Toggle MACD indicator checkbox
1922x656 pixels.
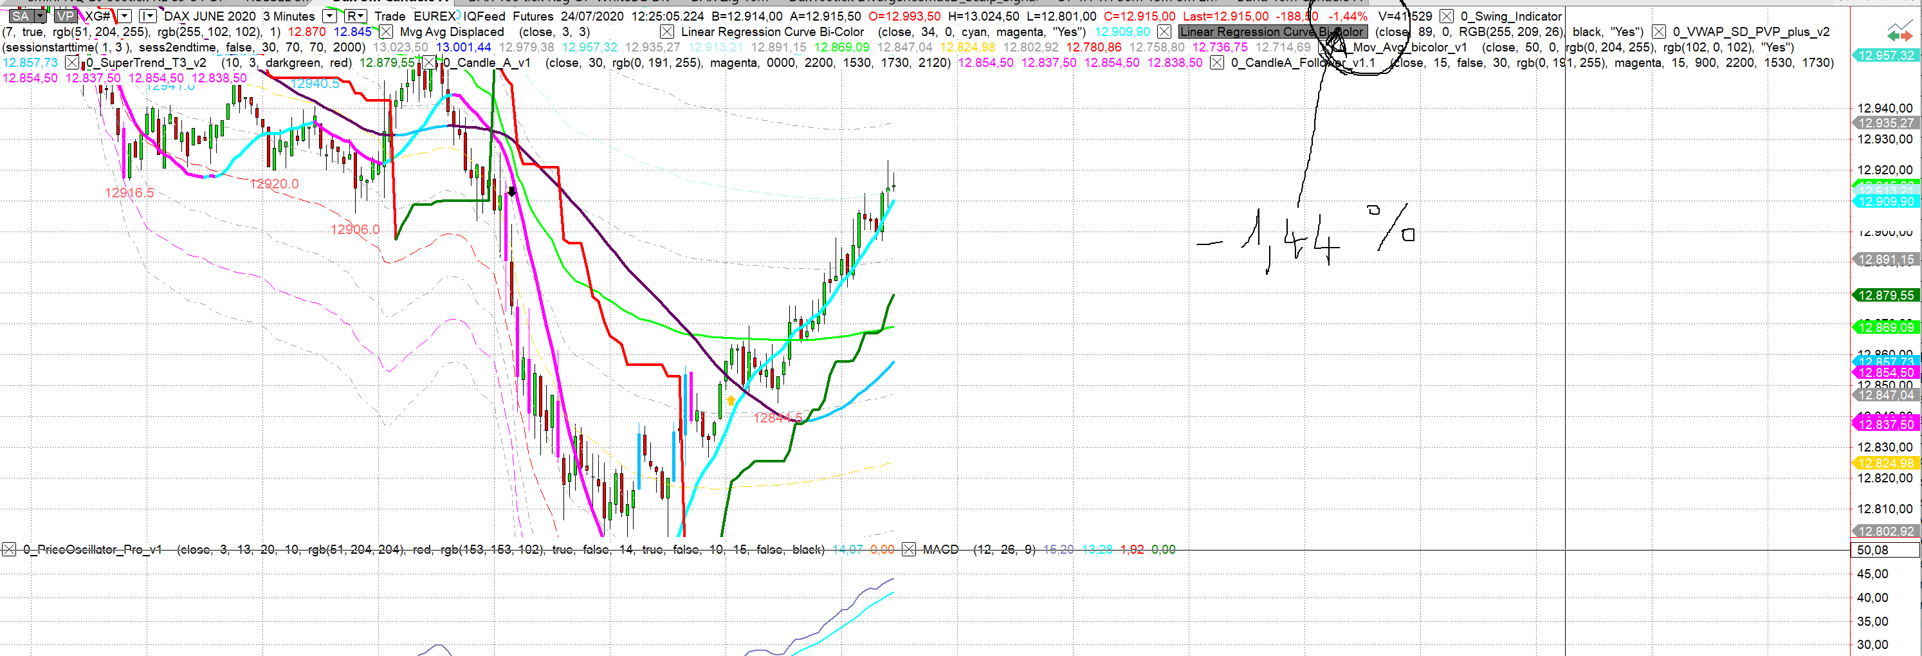[x=909, y=549]
